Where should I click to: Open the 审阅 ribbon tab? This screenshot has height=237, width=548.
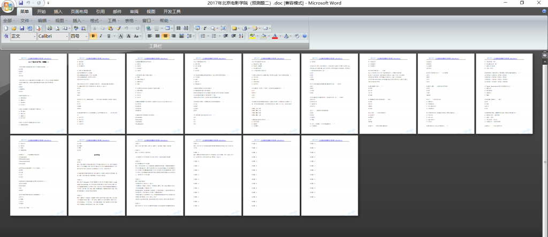(x=134, y=11)
